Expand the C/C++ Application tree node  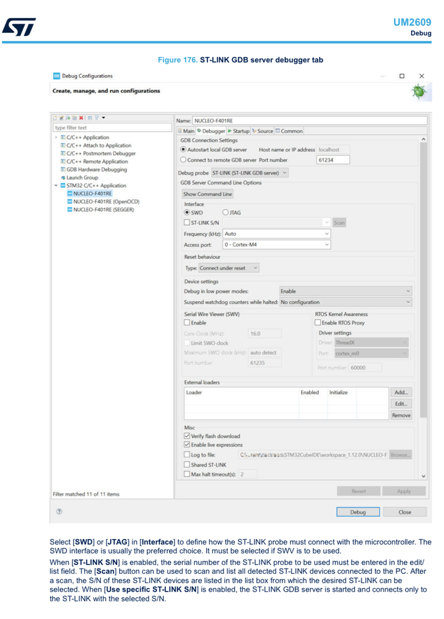tap(56, 138)
